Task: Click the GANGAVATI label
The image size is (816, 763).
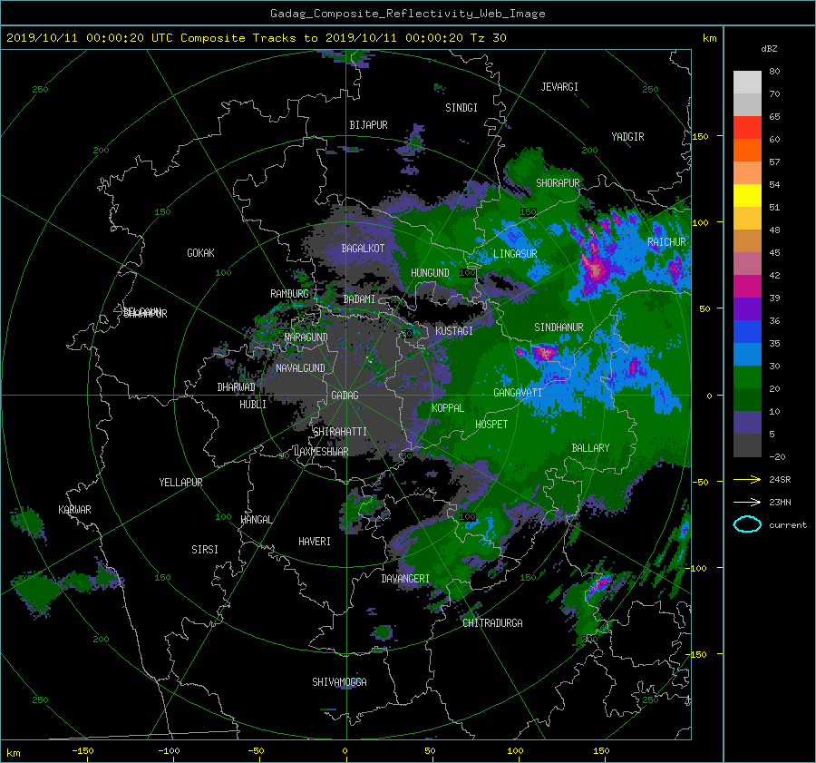Action: pyautogui.click(x=518, y=393)
